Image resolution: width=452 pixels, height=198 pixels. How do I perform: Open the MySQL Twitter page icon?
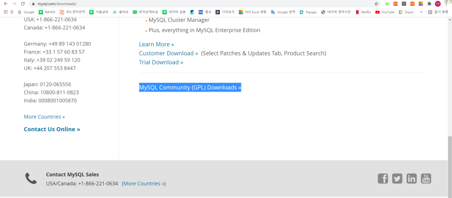click(x=397, y=178)
